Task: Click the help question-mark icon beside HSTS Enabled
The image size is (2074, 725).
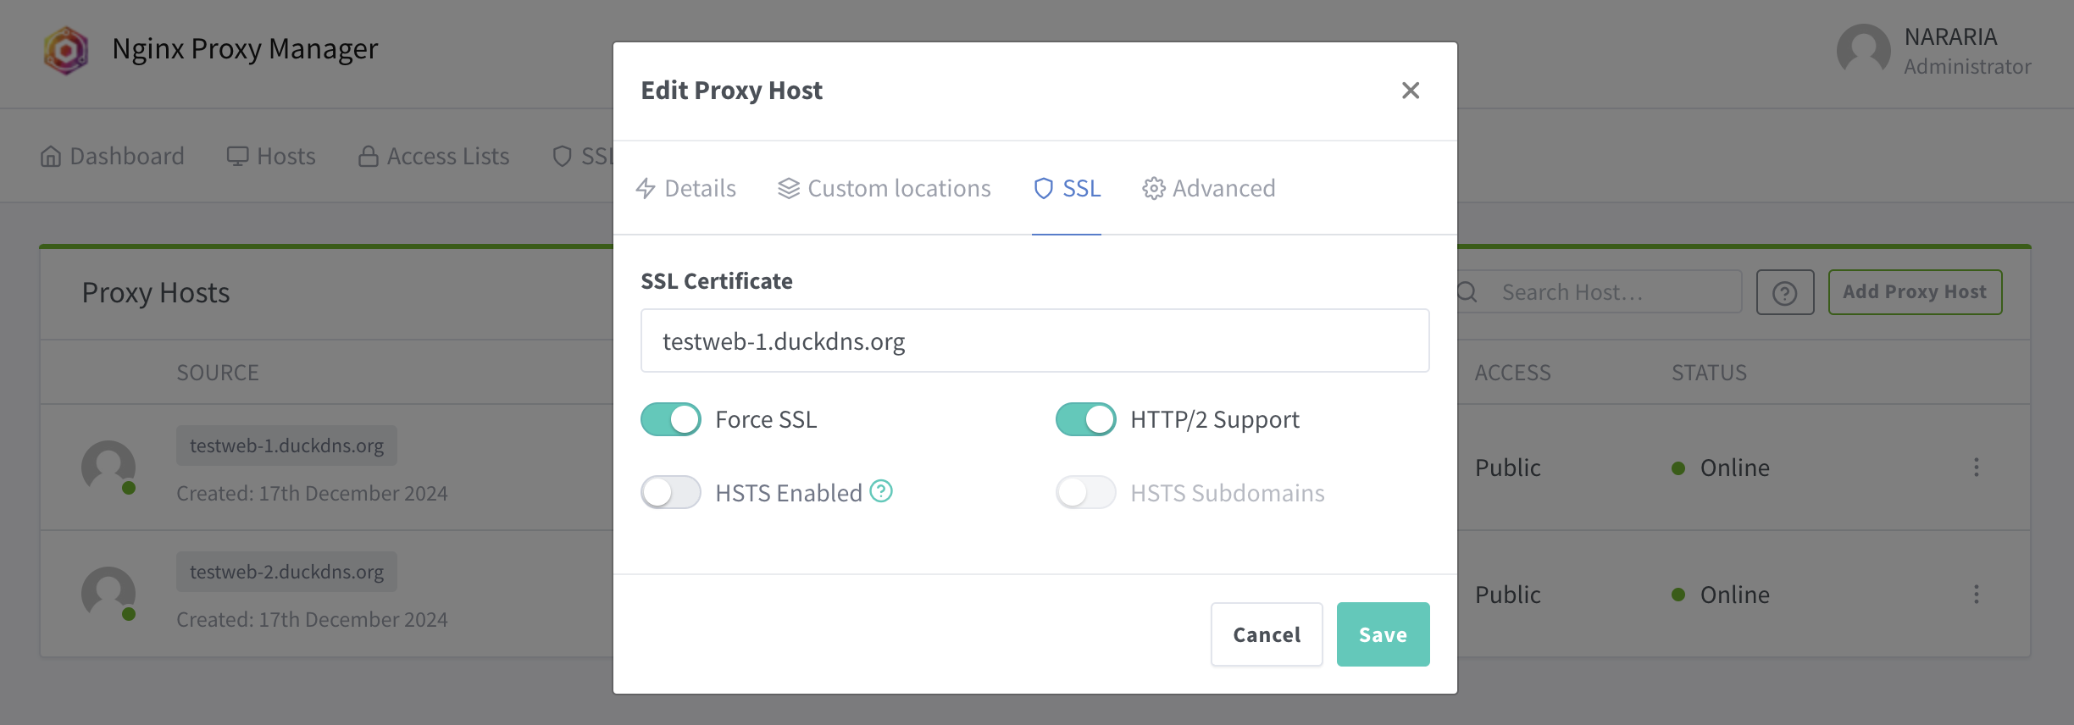Action: (881, 491)
